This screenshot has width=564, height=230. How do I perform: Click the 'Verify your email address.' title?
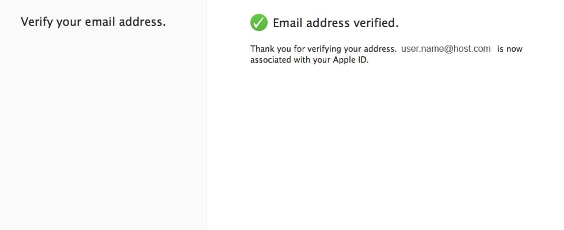[x=93, y=22]
